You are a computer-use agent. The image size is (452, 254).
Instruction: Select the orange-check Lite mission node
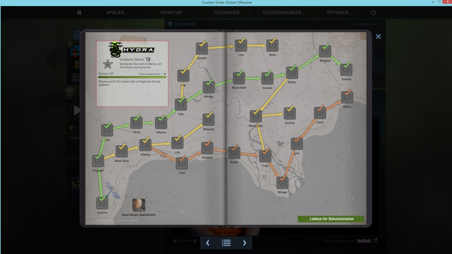point(297,143)
